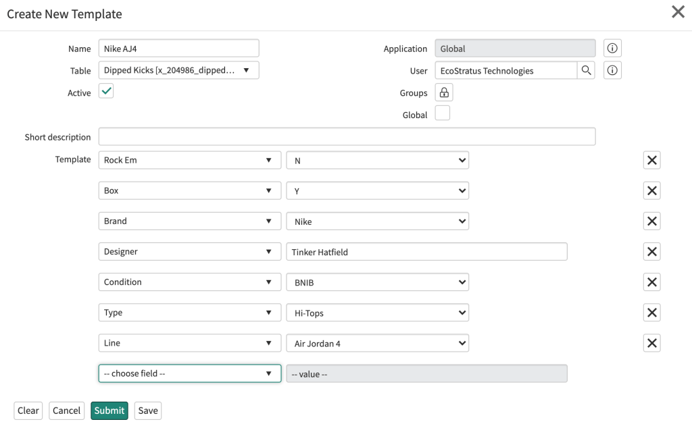This screenshot has height=426, width=692.
Task: Click into the Short description field
Action: pyautogui.click(x=347, y=137)
